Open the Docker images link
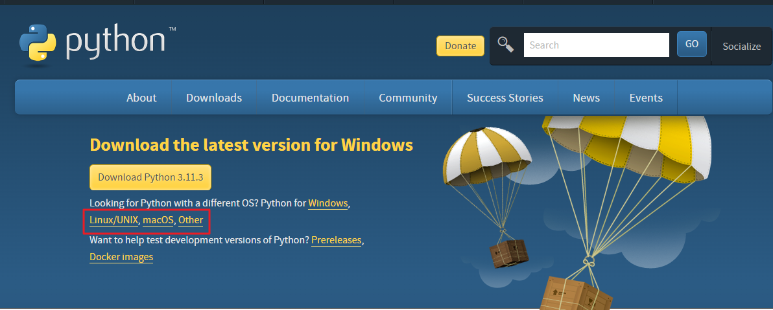 [121, 257]
